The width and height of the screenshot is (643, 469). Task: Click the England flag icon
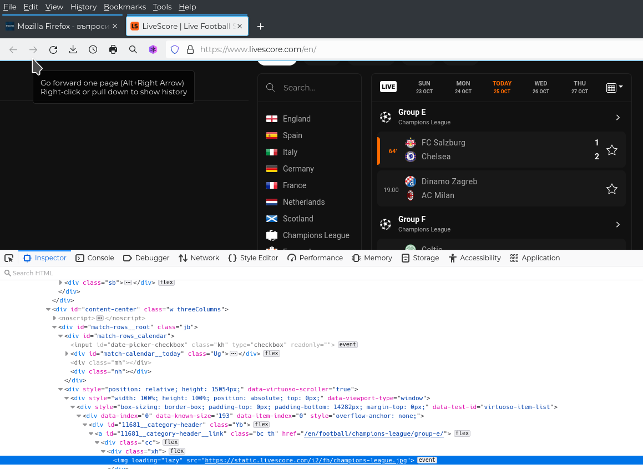[271, 119]
